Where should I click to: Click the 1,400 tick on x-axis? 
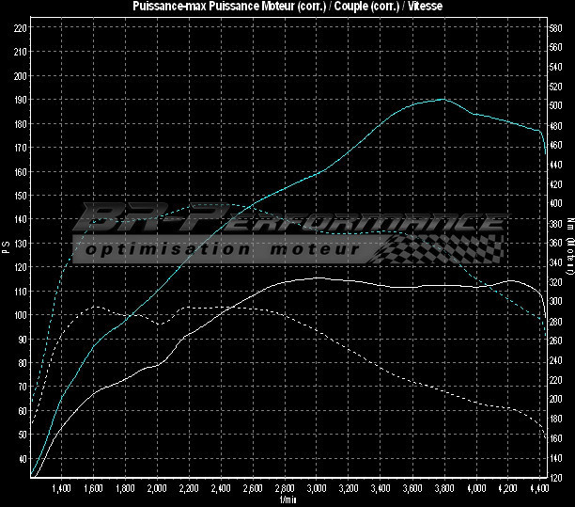(62, 489)
